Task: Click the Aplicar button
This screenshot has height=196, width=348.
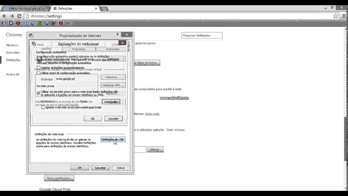Action: (121, 168)
